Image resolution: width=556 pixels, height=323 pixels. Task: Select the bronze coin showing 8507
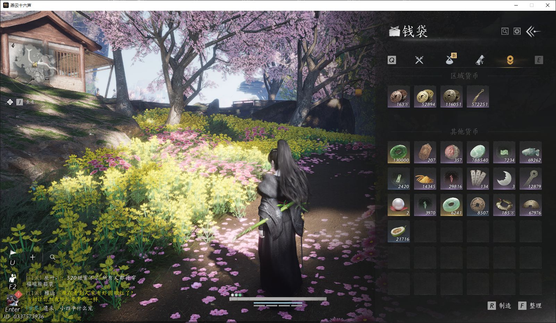click(x=478, y=205)
